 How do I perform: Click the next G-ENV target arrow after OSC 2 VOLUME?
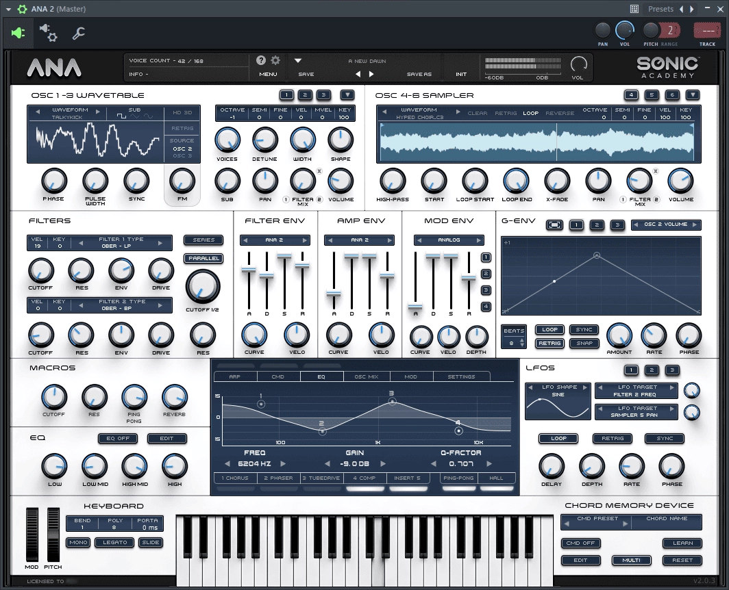(x=695, y=225)
